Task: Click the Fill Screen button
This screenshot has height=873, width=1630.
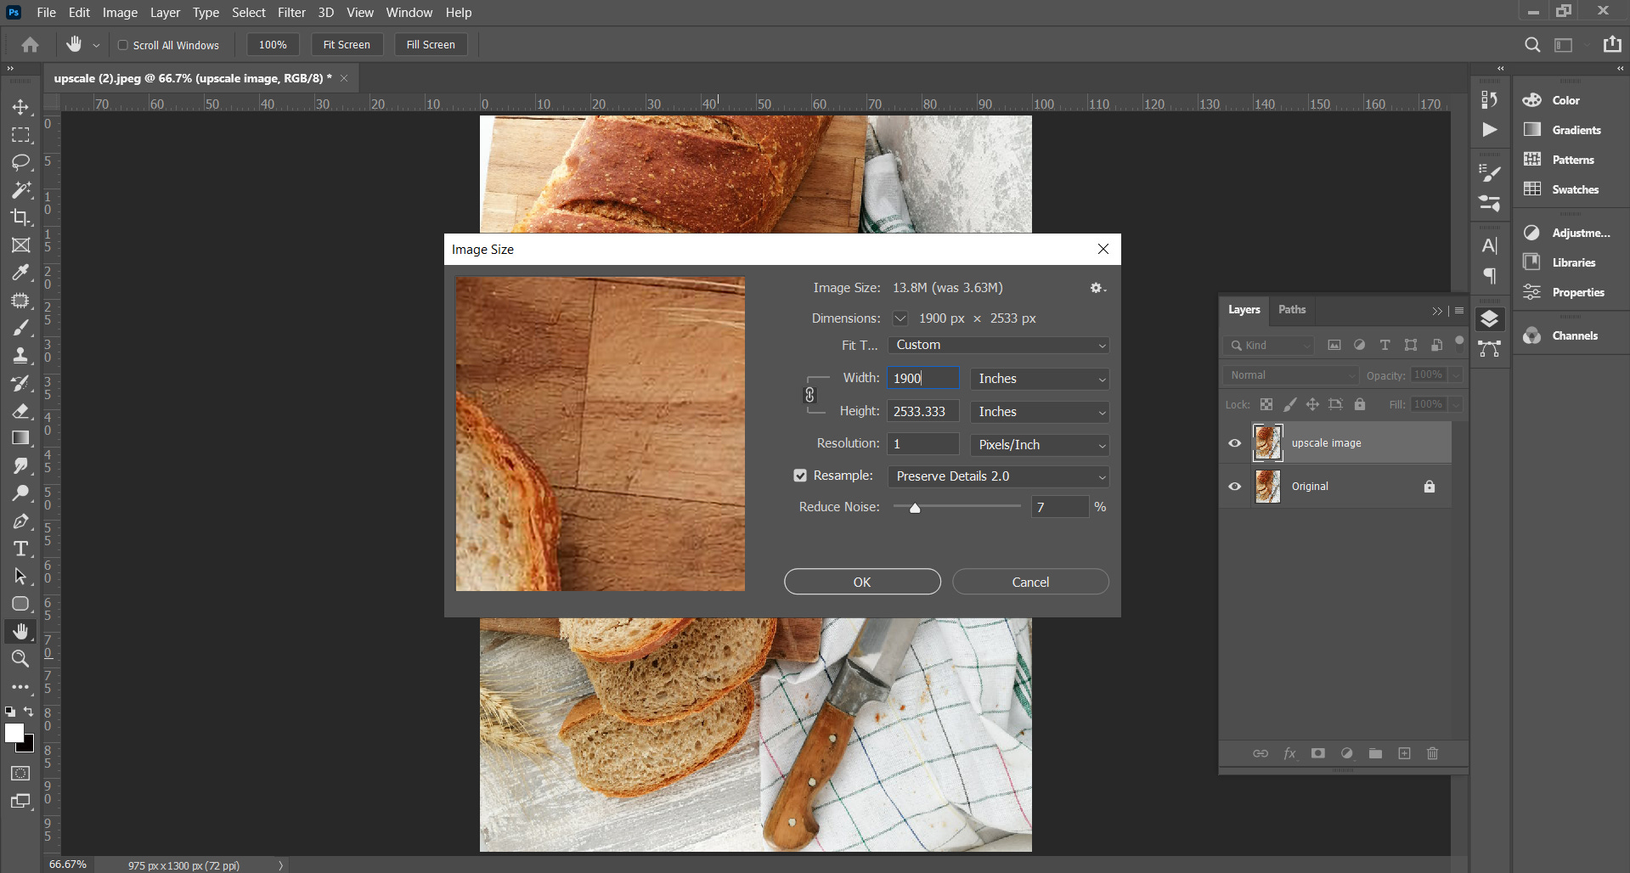Action: pos(431,44)
